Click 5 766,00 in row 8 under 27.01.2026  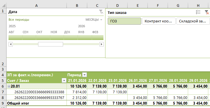pyautogui.click(x=158, y=98)
